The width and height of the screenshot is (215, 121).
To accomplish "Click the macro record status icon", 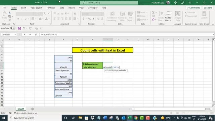I will (10, 113).
